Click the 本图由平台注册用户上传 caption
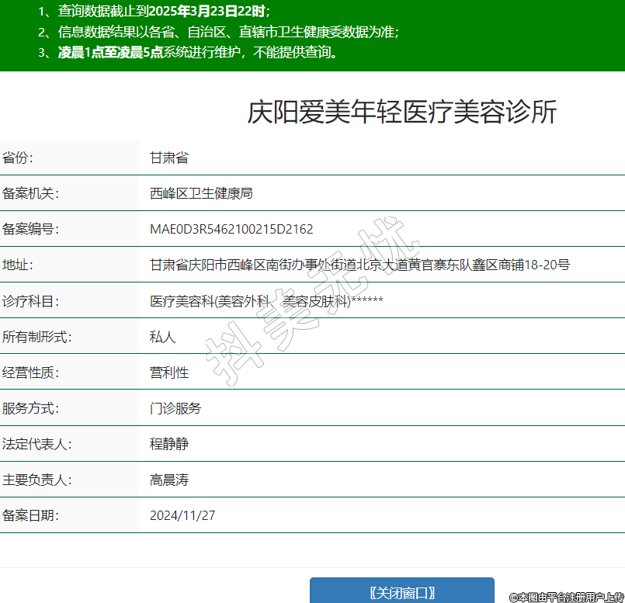The width and height of the screenshot is (625, 603). pyautogui.click(x=567, y=597)
